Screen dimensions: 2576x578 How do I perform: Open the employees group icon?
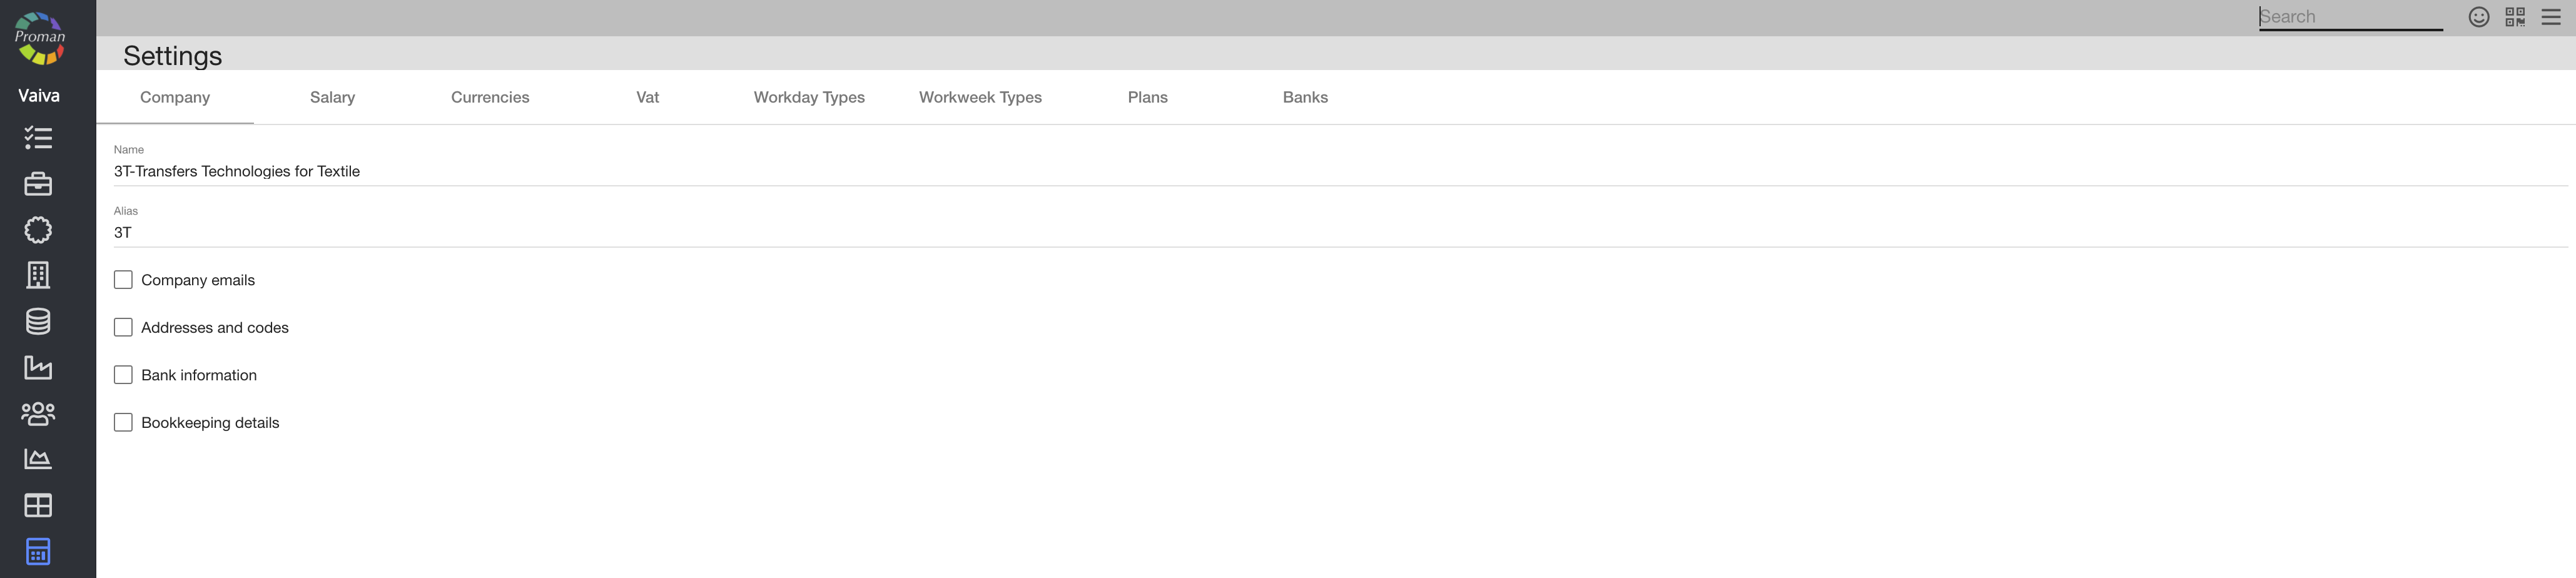(38, 413)
